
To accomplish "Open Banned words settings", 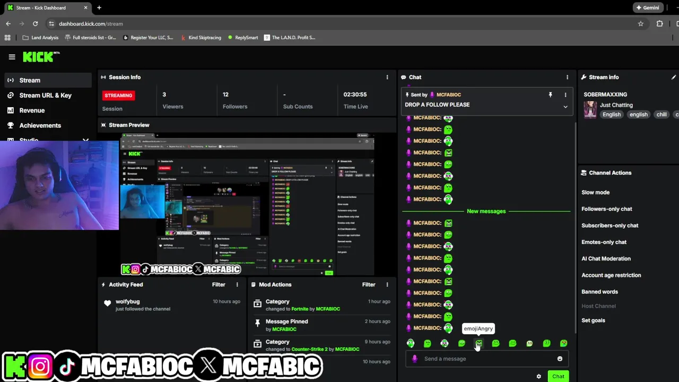I will pyautogui.click(x=600, y=292).
